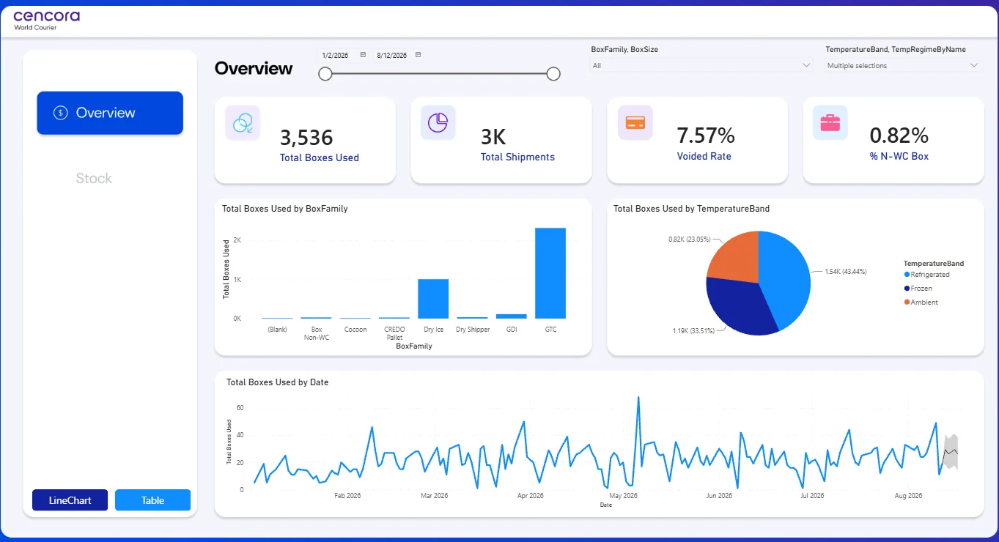
Task: Click the Cencora World Courier logo
Action: click(47, 20)
